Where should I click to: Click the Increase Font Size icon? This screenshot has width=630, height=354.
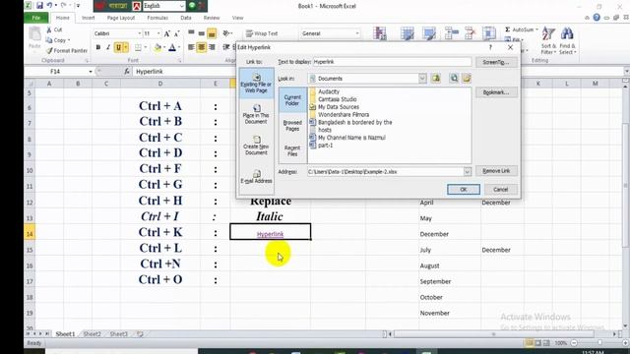click(x=167, y=33)
